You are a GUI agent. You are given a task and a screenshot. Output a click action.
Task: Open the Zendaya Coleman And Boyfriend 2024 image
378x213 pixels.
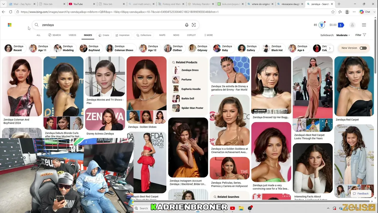[22, 86]
